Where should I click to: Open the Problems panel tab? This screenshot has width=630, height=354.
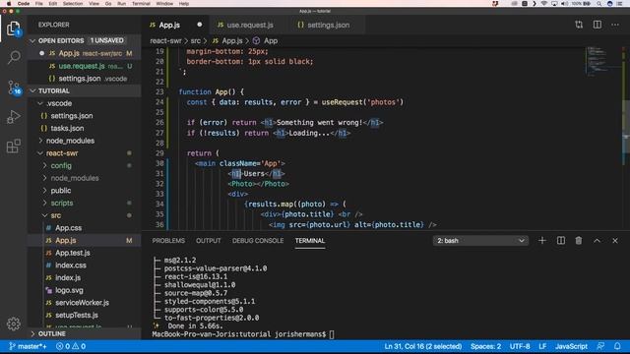[x=168, y=240]
